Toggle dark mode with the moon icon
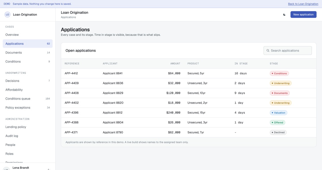322x170 pixels. (x=284, y=15)
